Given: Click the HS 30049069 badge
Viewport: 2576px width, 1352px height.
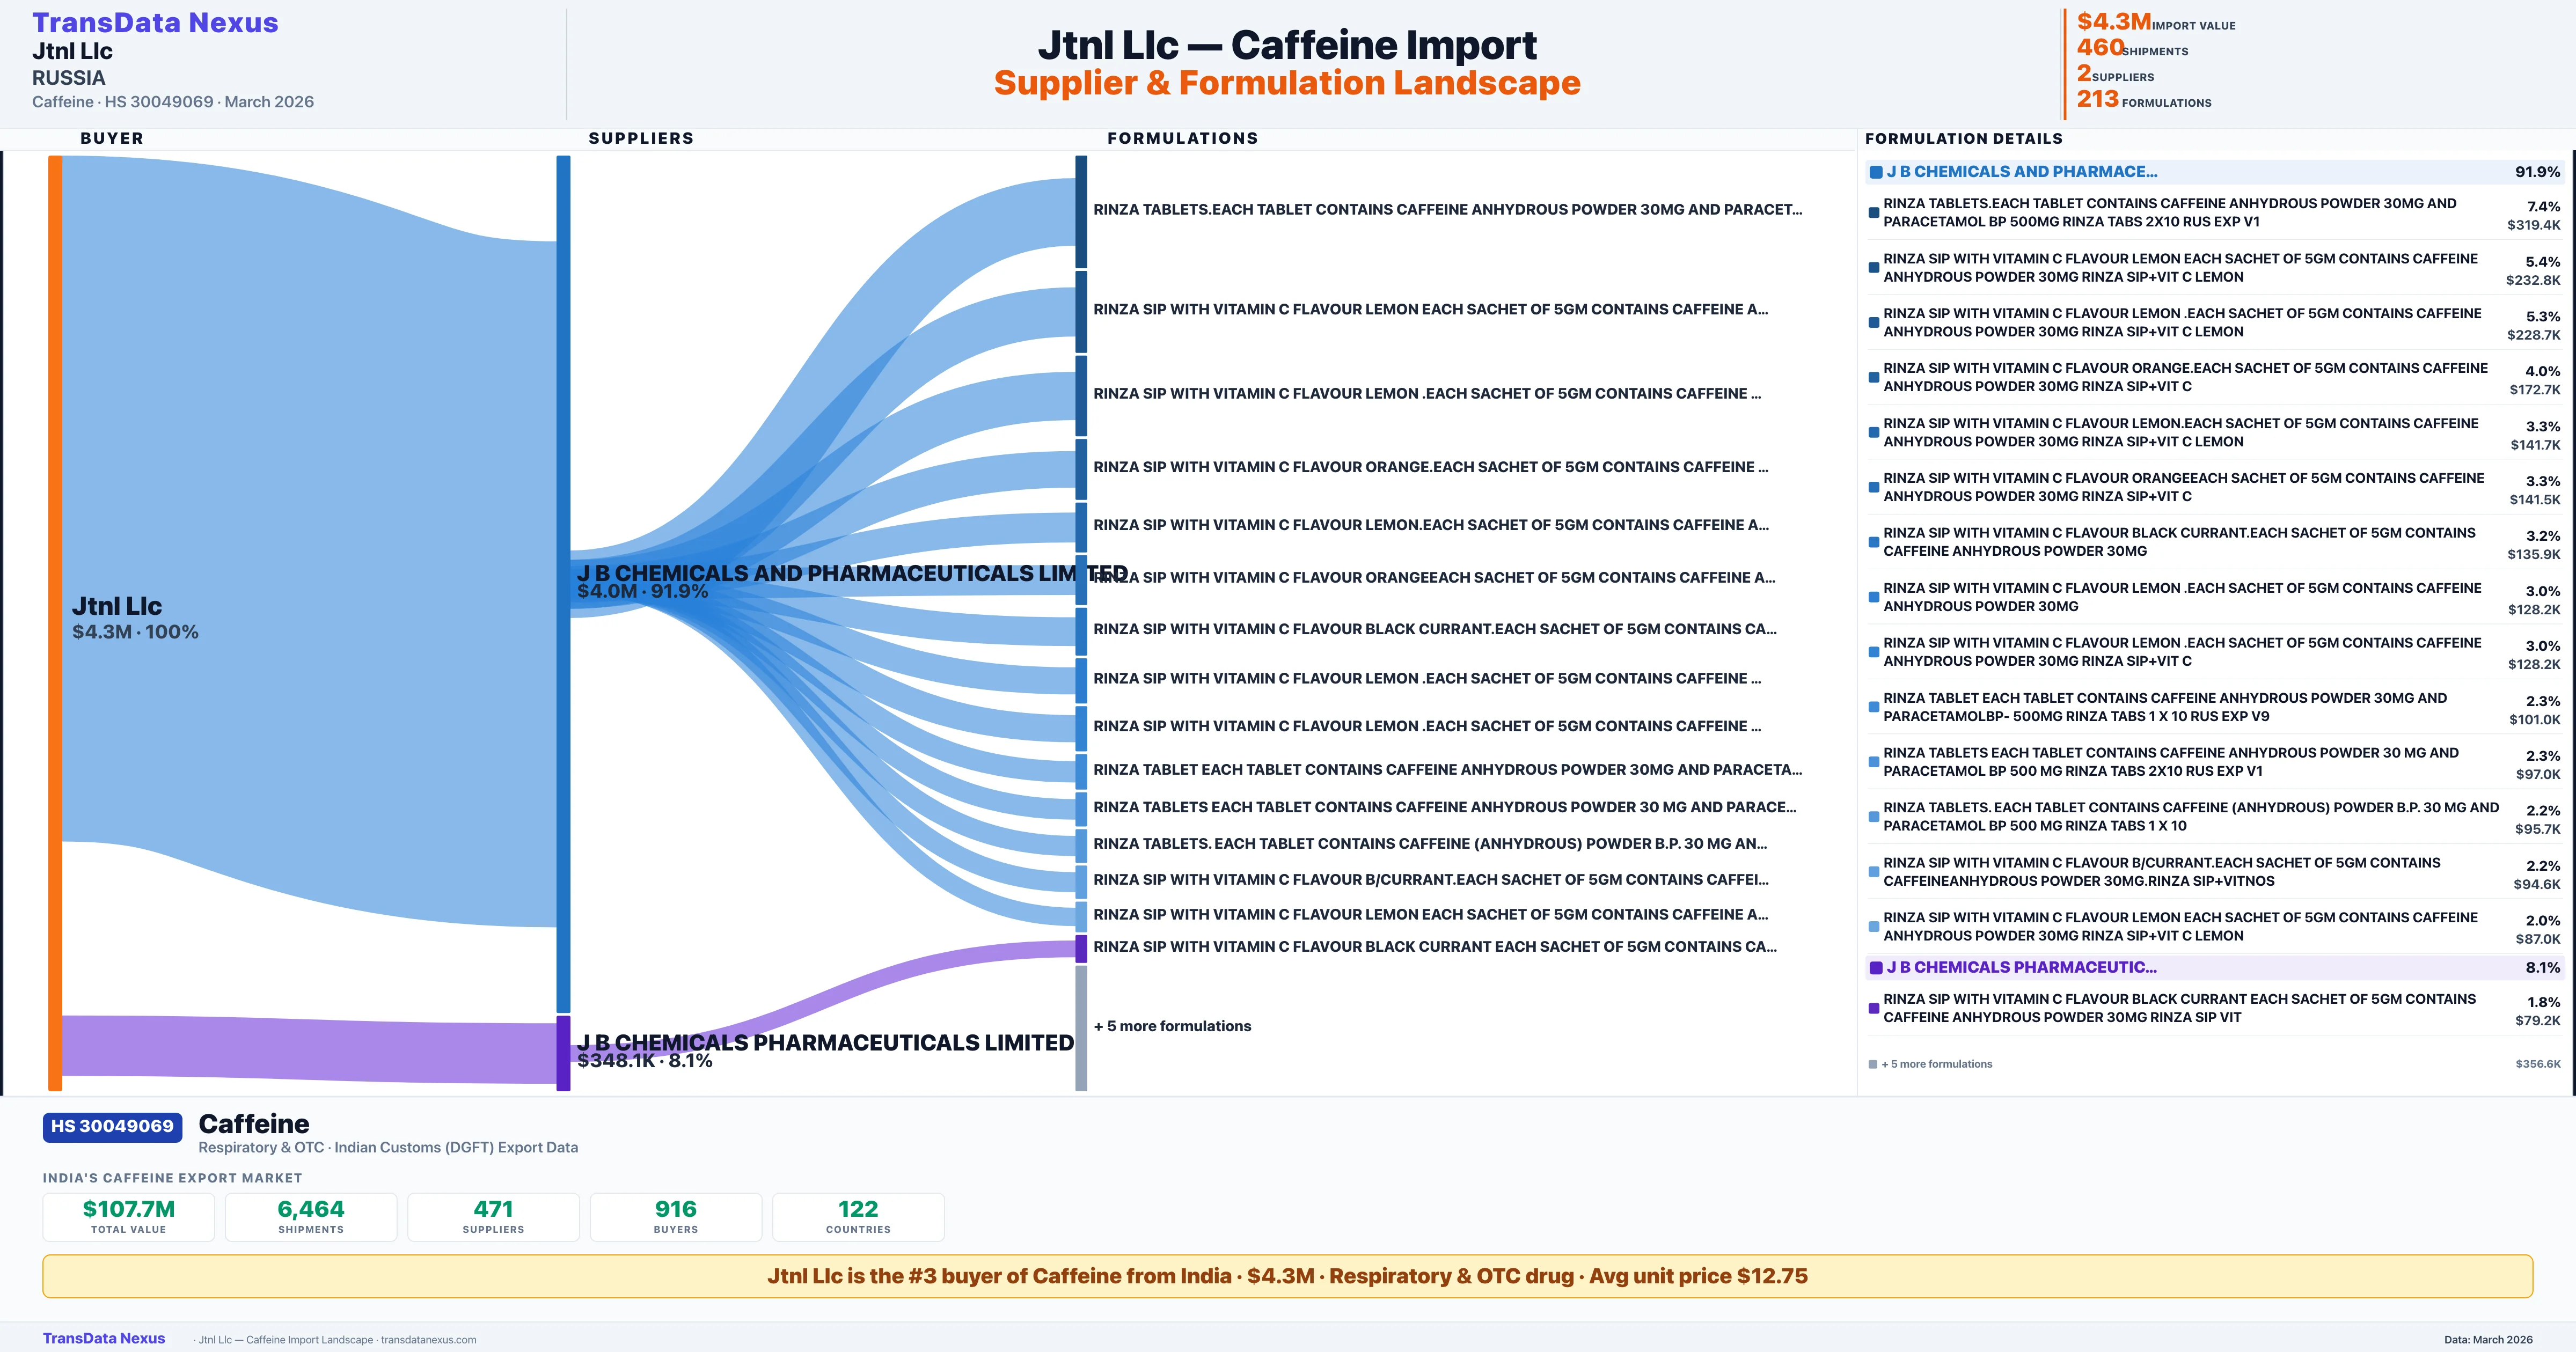Looking at the screenshot, I should pyautogui.click(x=112, y=1127).
